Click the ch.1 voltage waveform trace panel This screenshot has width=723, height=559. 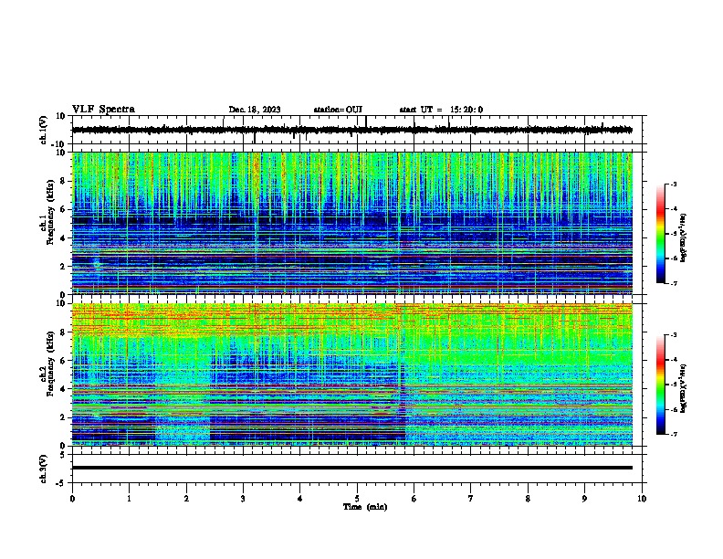coord(359,130)
